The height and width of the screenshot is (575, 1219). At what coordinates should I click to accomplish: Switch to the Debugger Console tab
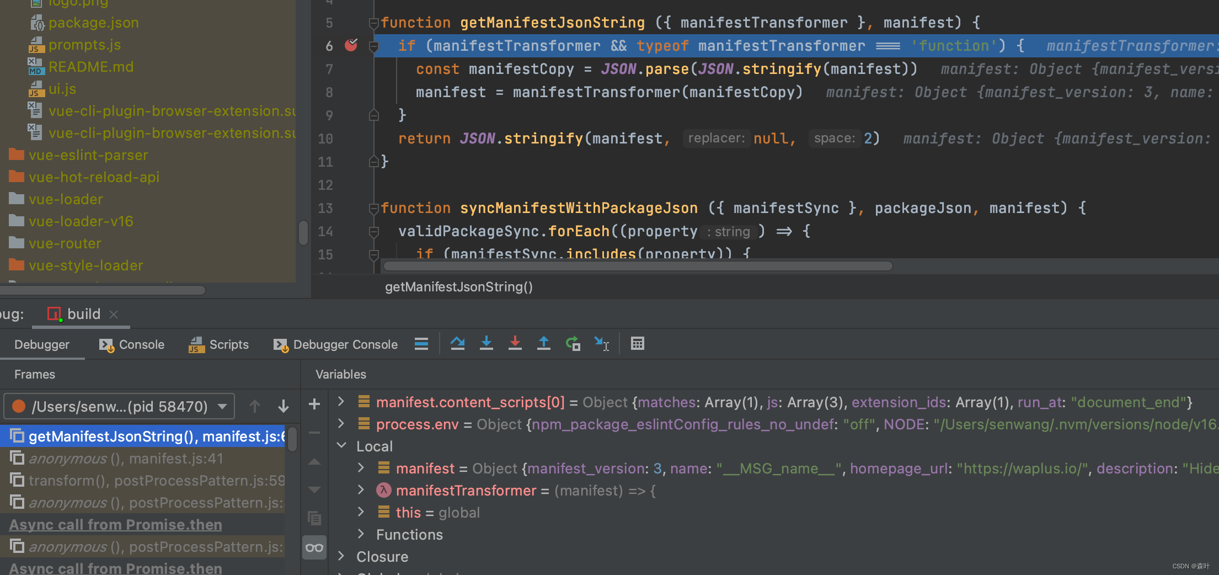coord(335,344)
